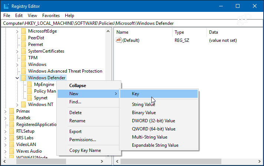Open the Edit menu
The height and width of the screenshot is (166, 264).
[x=19, y=16]
